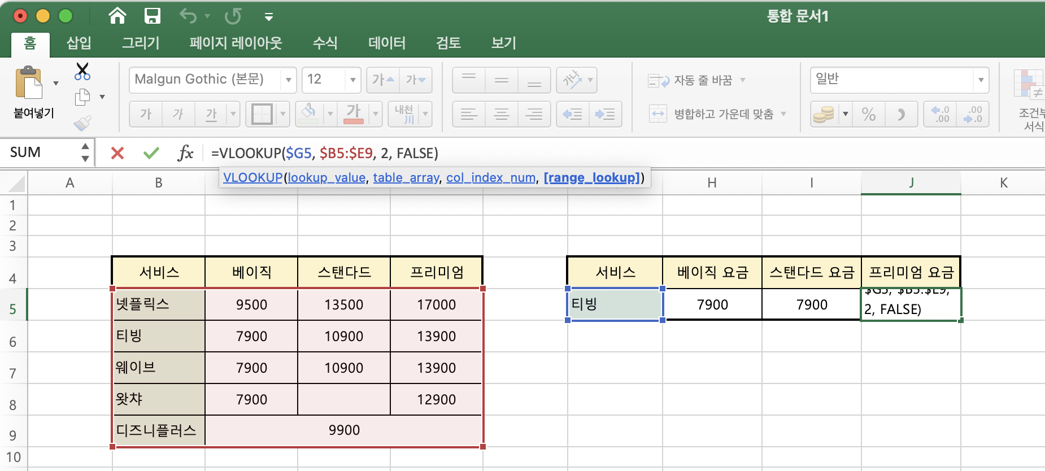1045x471 pixels.
Task: Undo the last action
Action: click(188, 16)
